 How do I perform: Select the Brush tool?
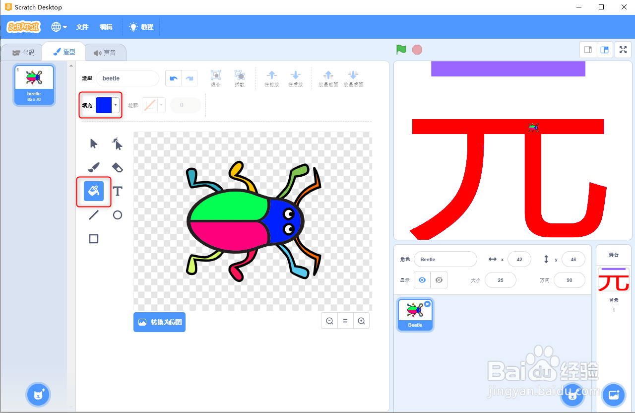tap(93, 167)
